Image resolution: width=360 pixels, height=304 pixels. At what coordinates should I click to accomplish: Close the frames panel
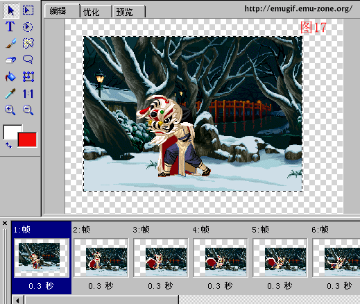click(x=5, y=223)
